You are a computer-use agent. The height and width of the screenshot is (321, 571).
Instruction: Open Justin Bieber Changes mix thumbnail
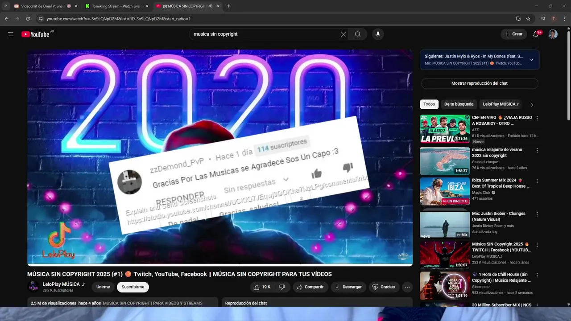445,224
